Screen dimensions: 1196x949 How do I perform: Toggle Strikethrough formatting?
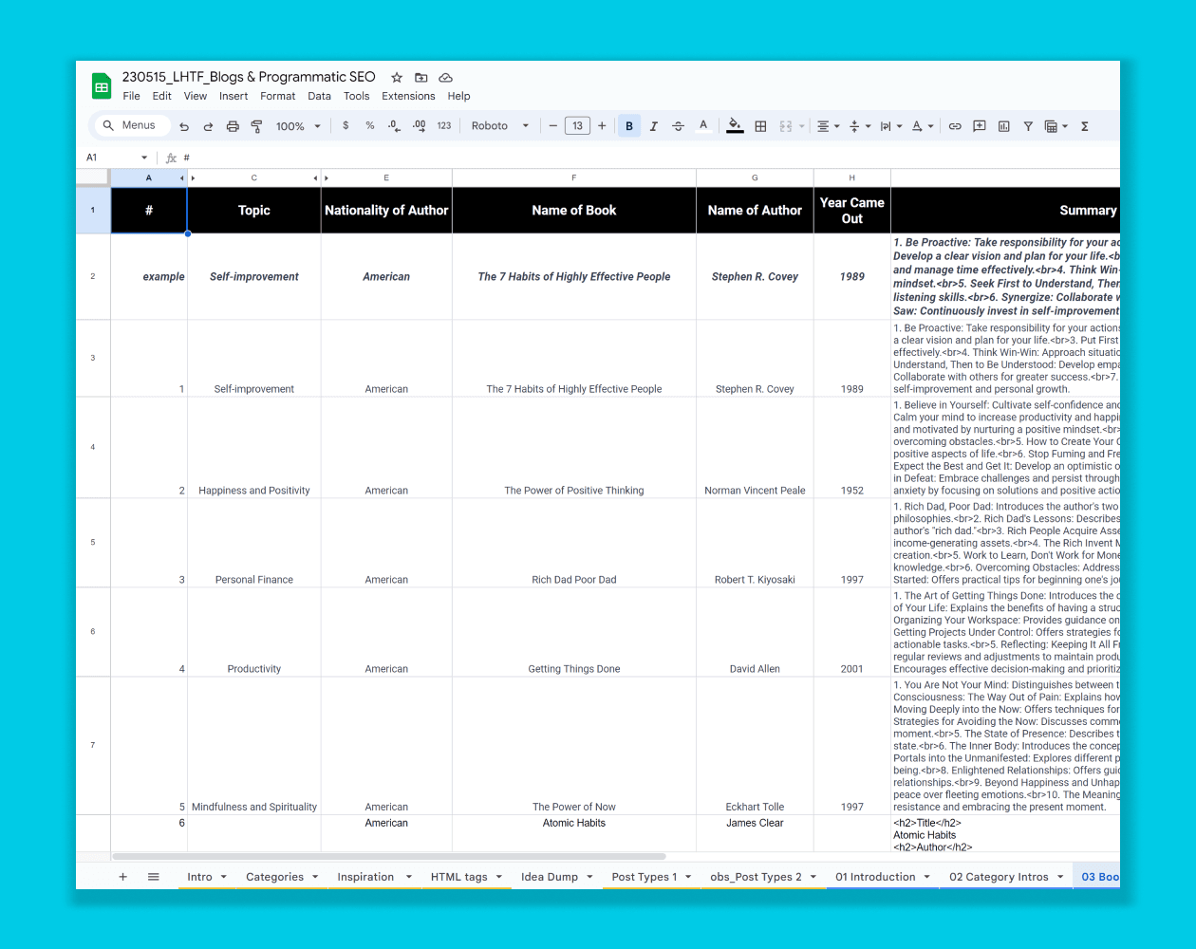[678, 126]
